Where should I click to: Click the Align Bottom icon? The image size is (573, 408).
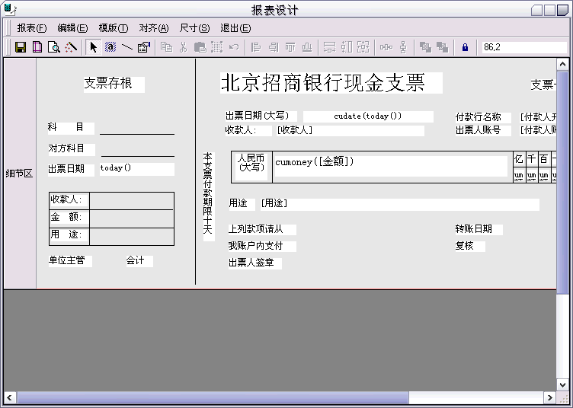(x=307, y=47)
